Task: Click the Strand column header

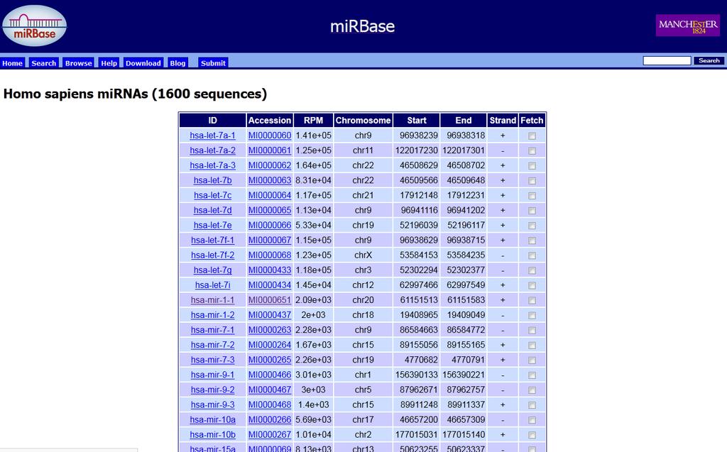Action: click(503, 121)
